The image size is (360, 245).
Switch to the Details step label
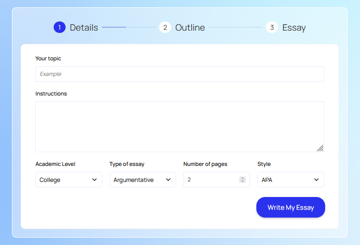[x=84, y=27]
